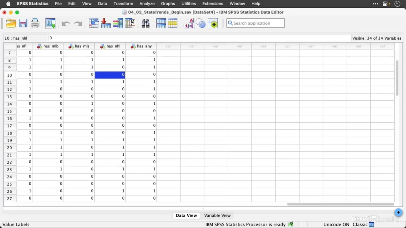
Task: Select the has_any column header
Action: pos(141,46)
